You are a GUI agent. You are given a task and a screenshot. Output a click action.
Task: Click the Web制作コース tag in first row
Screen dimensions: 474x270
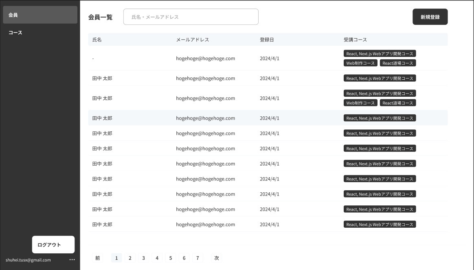coord(360,63)
